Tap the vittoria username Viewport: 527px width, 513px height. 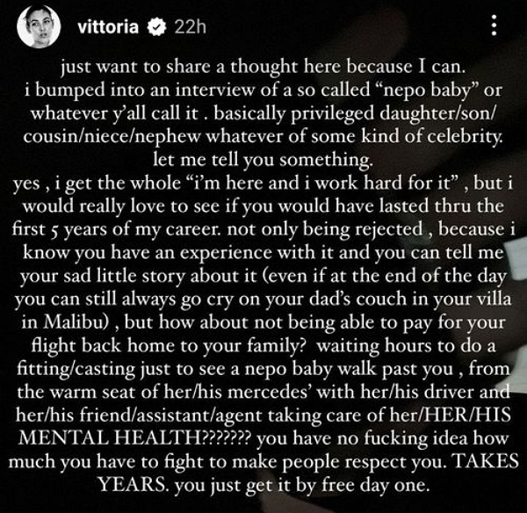(x=108, y=26)
